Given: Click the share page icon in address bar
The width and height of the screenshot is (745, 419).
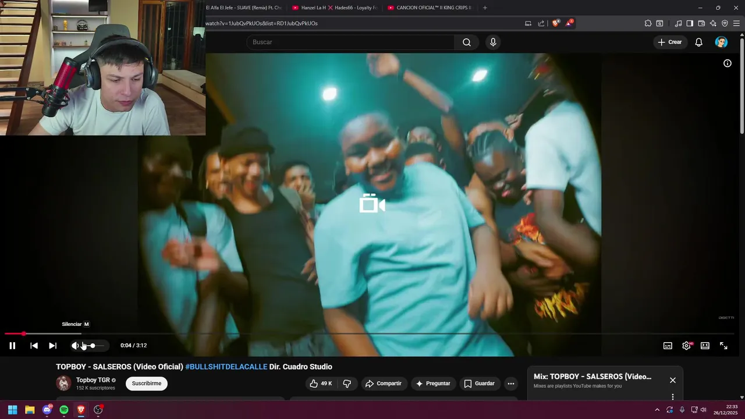Looking at the screenshot, I should pyautogui.click(x=541, y=23).
